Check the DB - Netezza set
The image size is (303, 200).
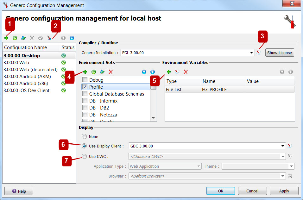click(85, 115)
